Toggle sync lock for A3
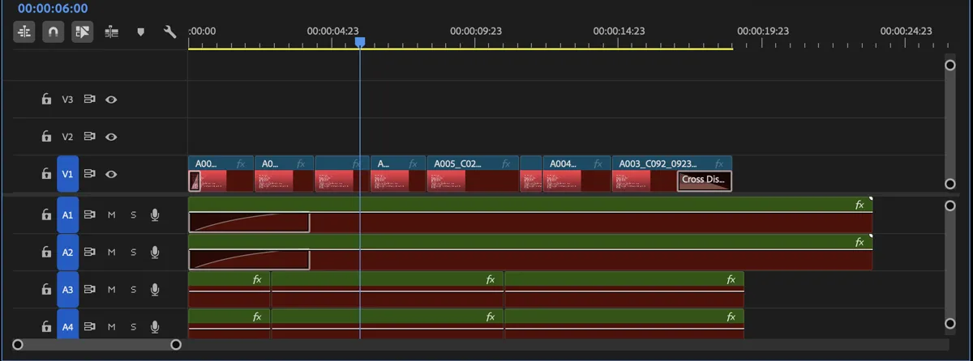 tap(90, 290)
